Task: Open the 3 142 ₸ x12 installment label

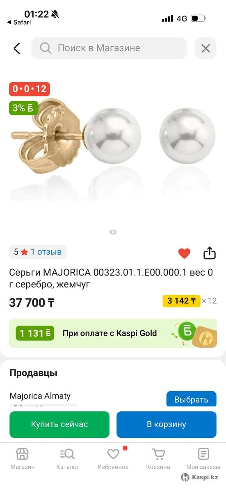Action: (189, 301)
